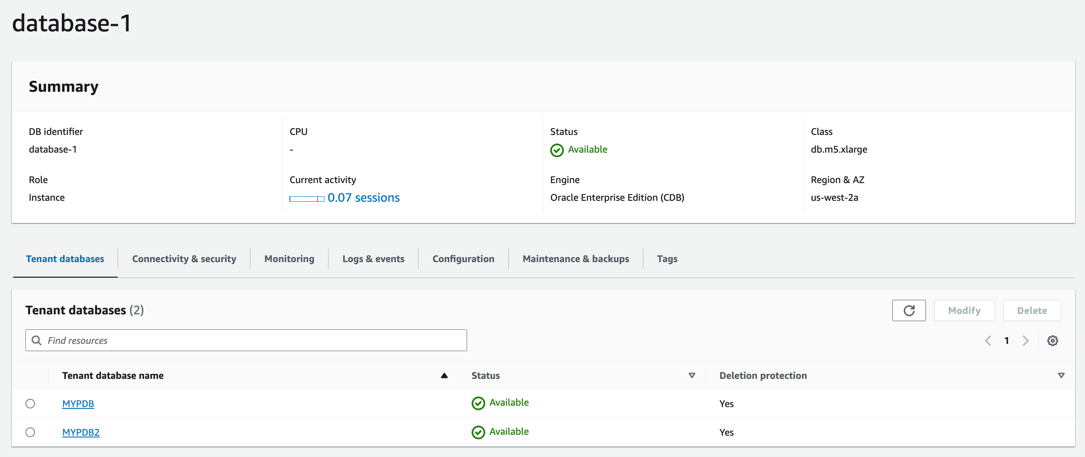This screenshot has height=457, width=1085.
Task: Click green Available icon for MYPDB2
Action: (478, 432)
